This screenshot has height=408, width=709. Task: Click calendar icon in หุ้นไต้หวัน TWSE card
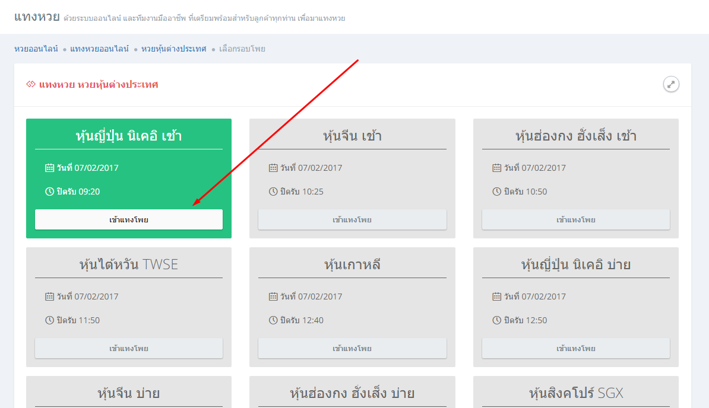coord(50,297)
